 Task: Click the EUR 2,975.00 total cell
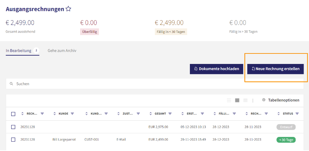158,127
